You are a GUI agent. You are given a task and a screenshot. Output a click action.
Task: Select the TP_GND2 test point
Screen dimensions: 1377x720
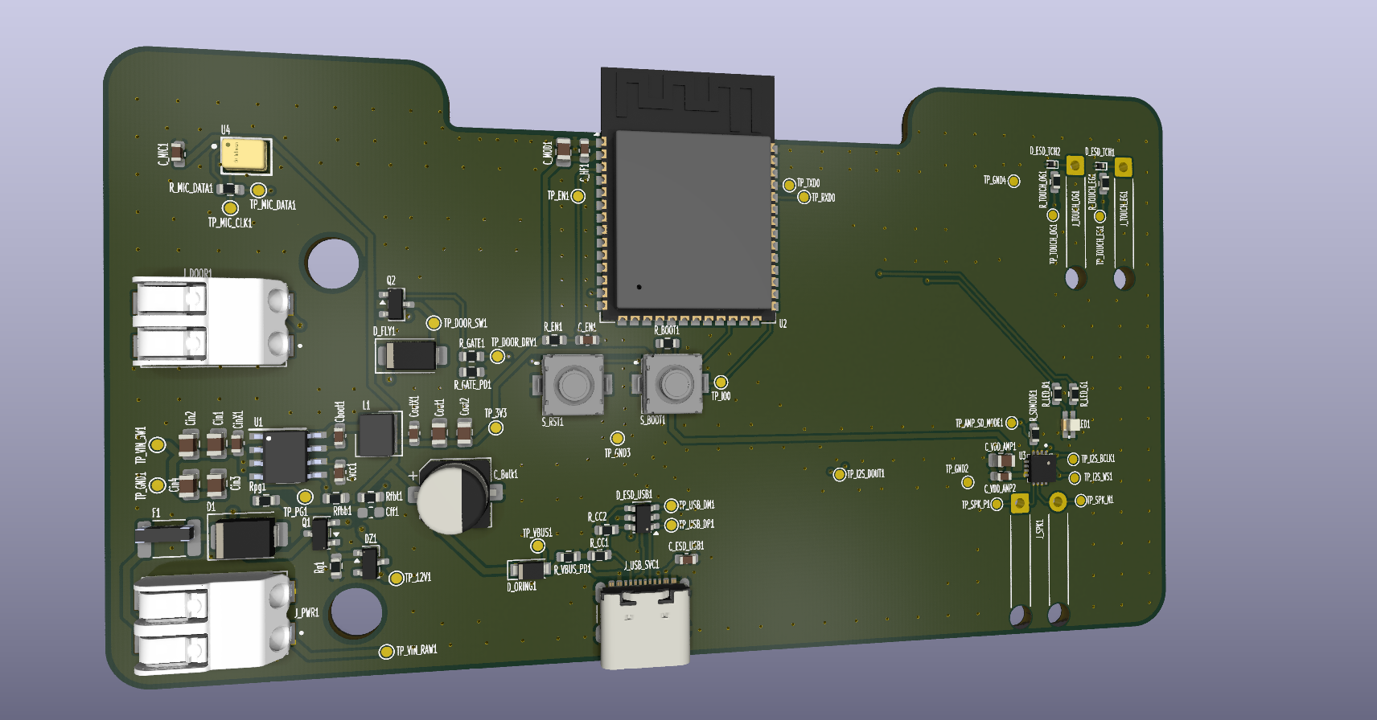pyautogui.click(x=968, y=482)
